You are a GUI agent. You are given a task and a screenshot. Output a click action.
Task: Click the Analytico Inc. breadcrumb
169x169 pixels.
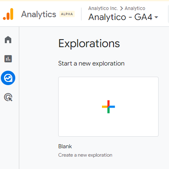103,8
